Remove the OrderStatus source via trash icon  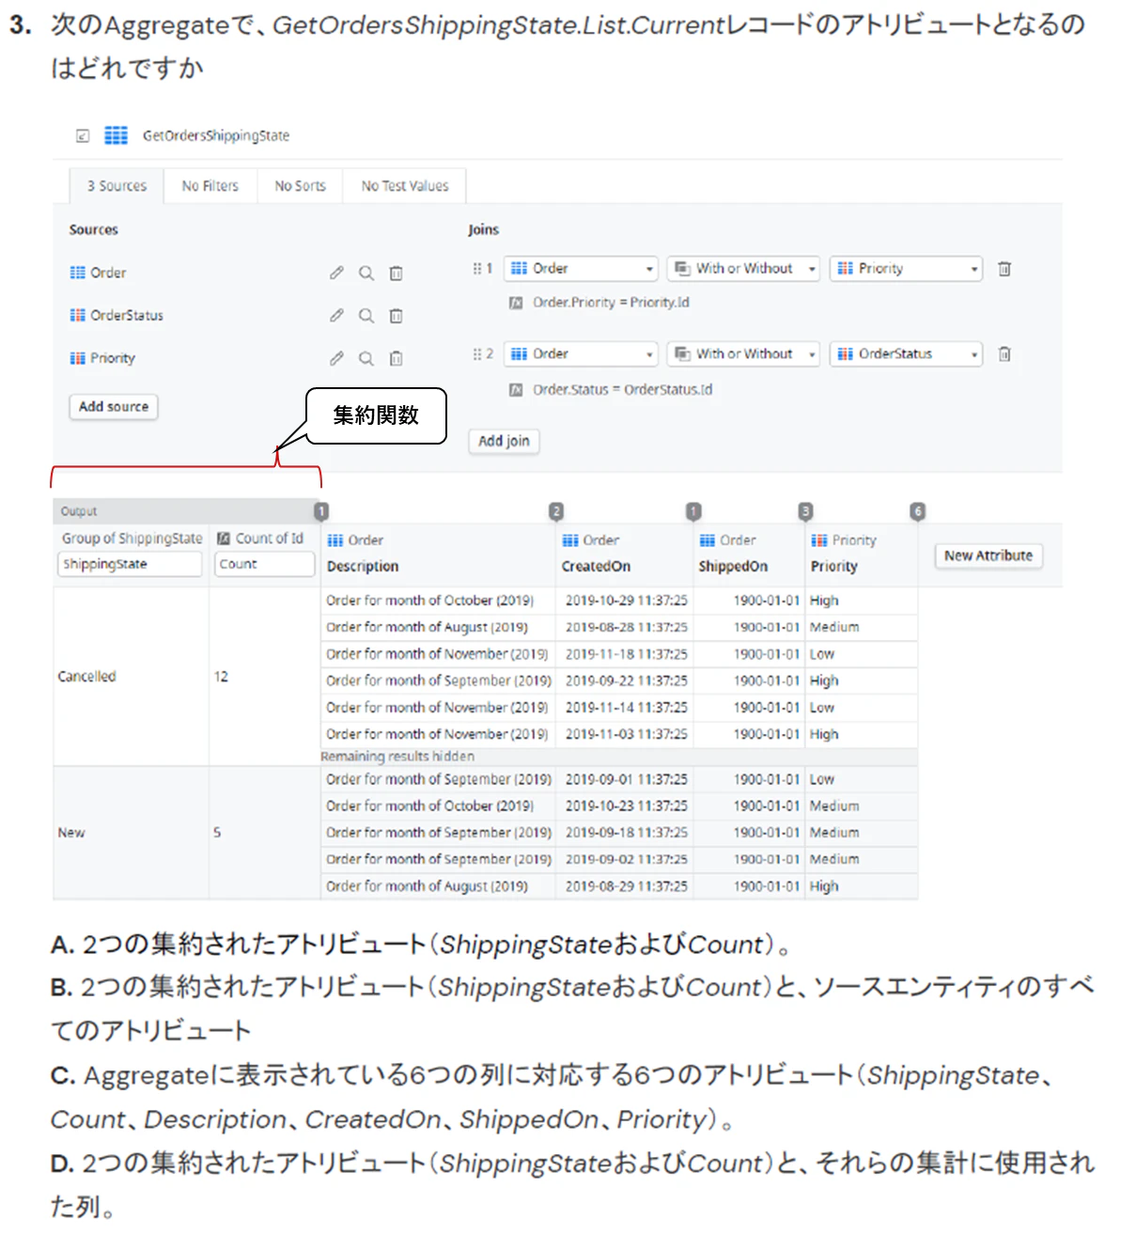coord(396,316)
